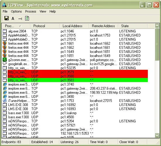Click the IE icon for 198.99.122.199 row
Screen dimensions: 161x146
coord(5,92)
